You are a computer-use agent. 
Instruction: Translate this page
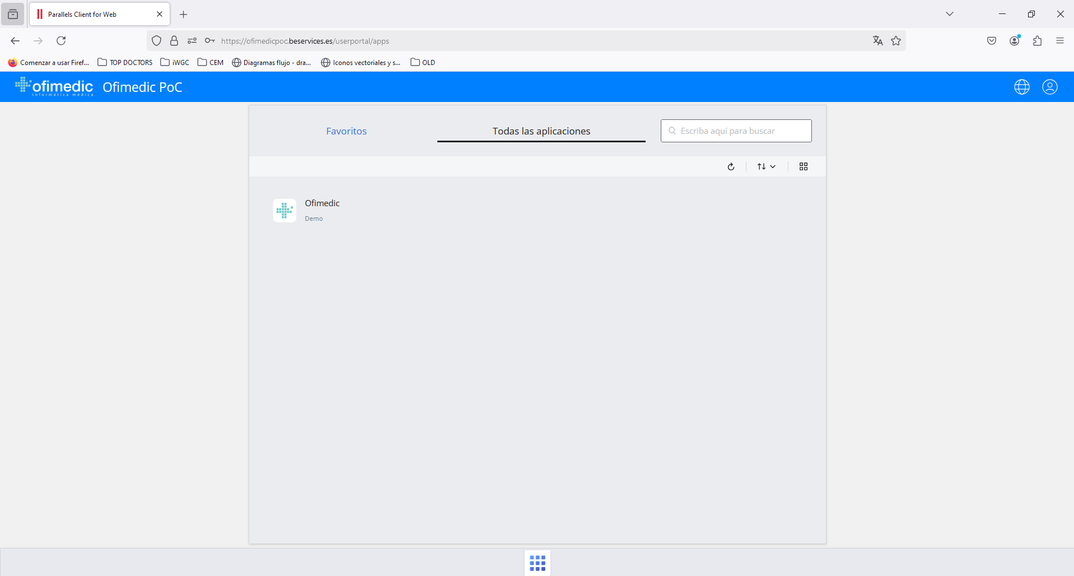coord(878,41)
